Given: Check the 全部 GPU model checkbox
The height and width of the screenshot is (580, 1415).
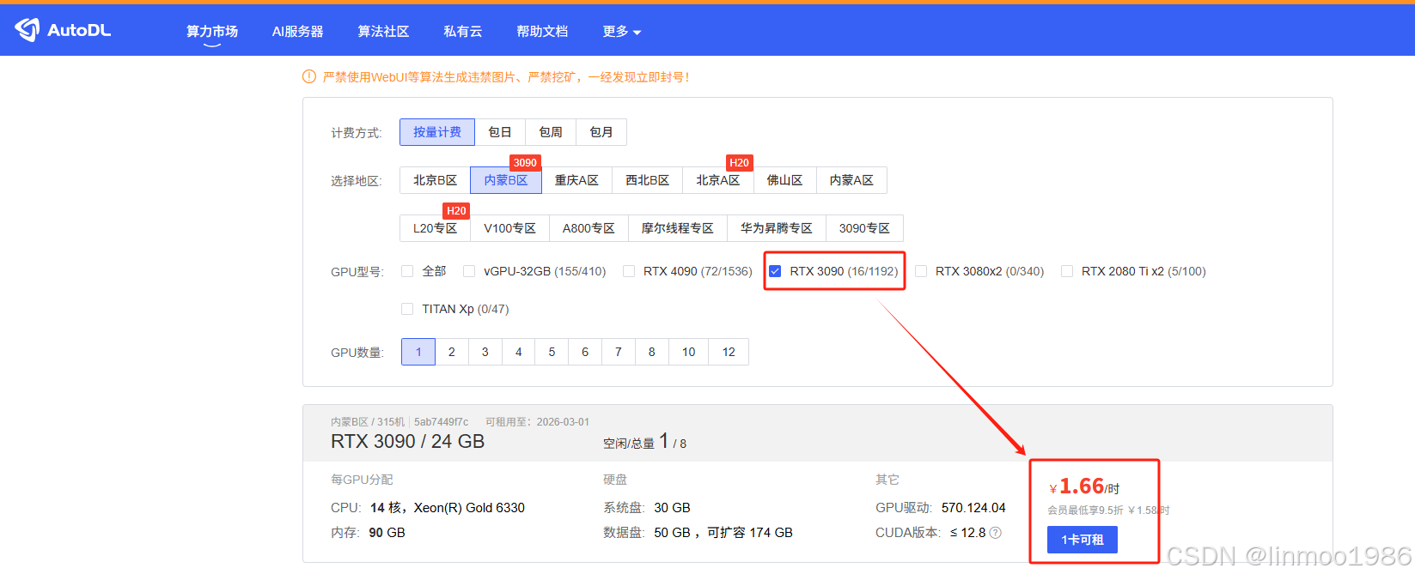Looking at the screenshot, I should click(x=407, y=271).
